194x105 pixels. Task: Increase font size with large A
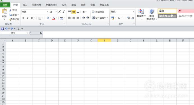60,12
